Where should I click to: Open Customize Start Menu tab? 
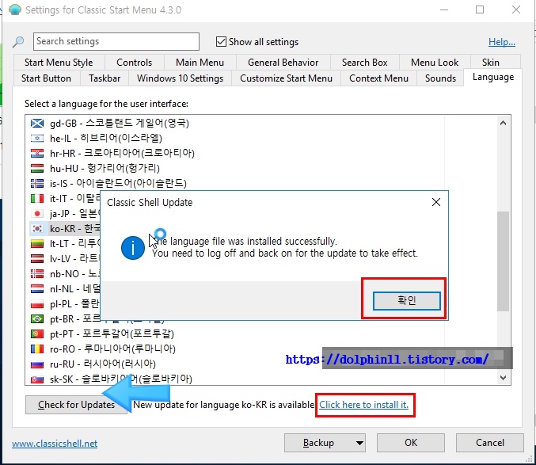pyautogui.click(x=286, y=78)
